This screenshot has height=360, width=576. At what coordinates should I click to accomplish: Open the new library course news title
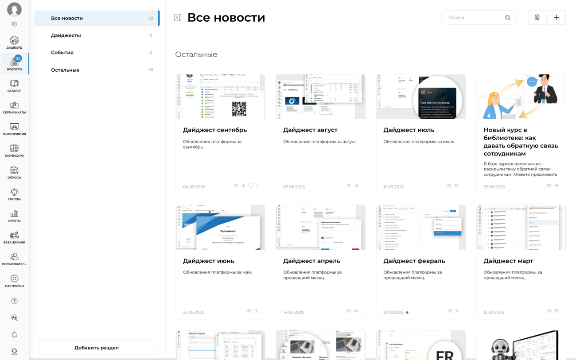(521, 142)
